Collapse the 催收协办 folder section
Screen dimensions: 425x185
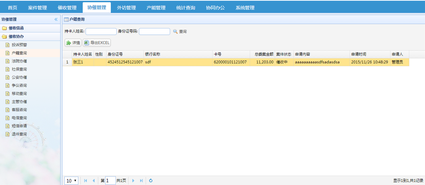pos(16,37)
